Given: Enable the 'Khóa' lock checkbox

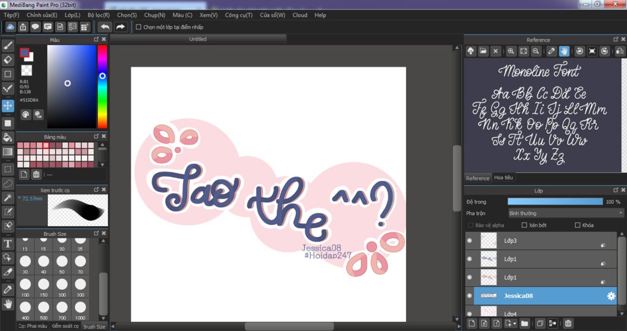Looking at the screenshot, I should coord(577,226).
